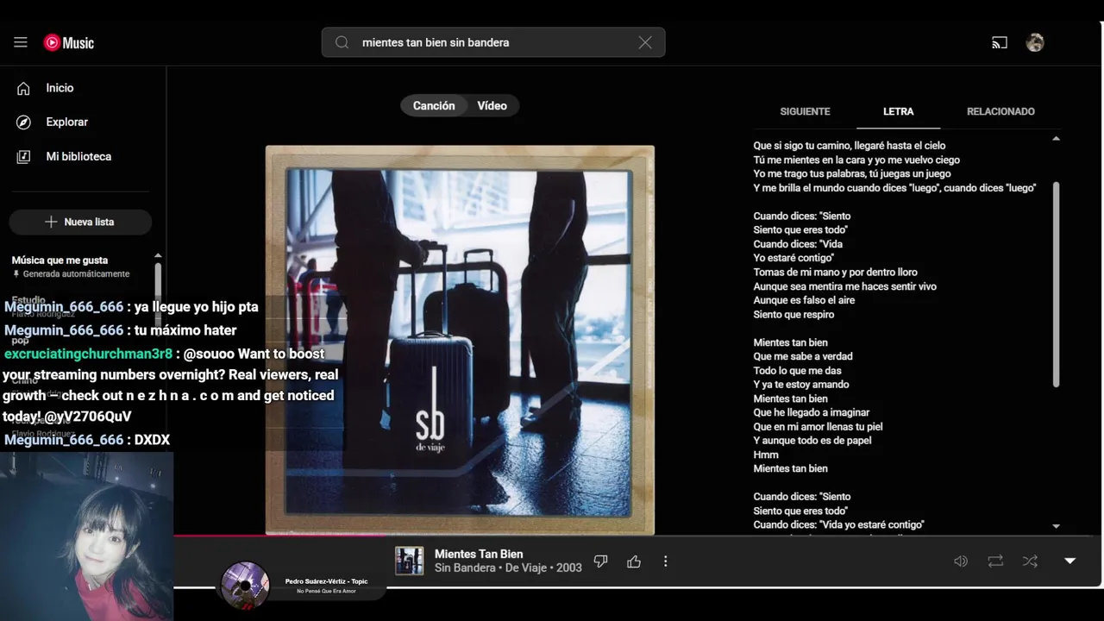Click the spinning disc overlay icon
The width and height of the screenshot is (1104, 621).
(x=245, y=586)
